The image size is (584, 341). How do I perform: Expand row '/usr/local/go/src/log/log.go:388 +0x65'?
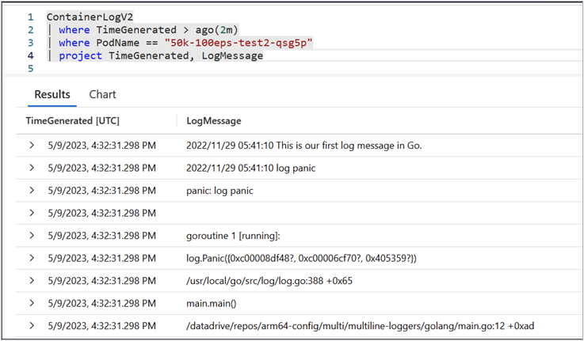[32, 281]
